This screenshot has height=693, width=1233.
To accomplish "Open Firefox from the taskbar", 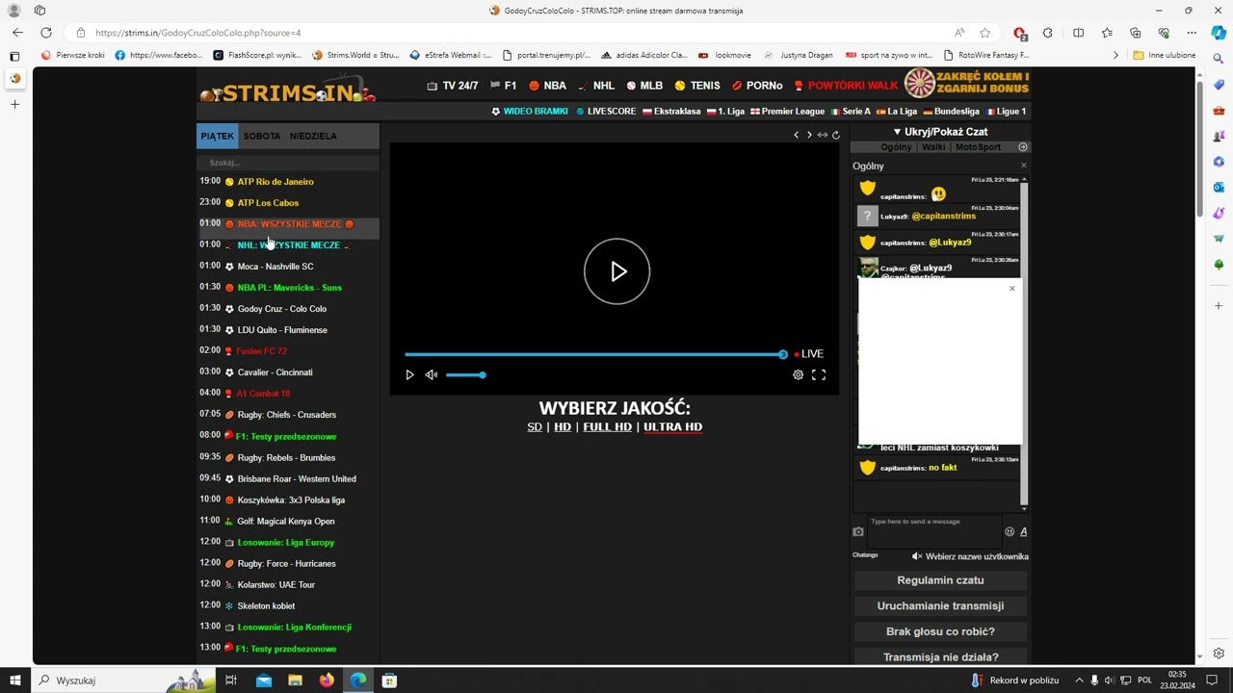I will [327, 680].
